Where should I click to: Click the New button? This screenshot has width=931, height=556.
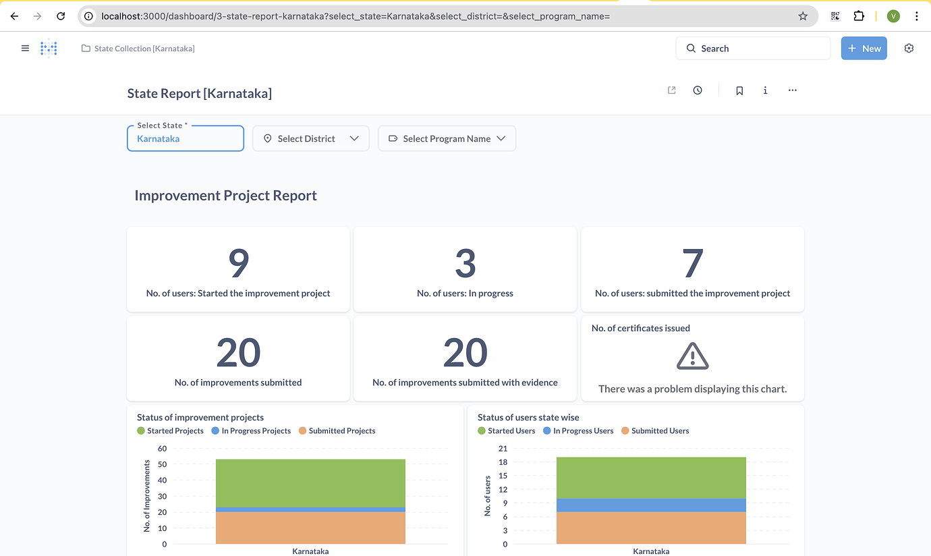coord(864,49)
